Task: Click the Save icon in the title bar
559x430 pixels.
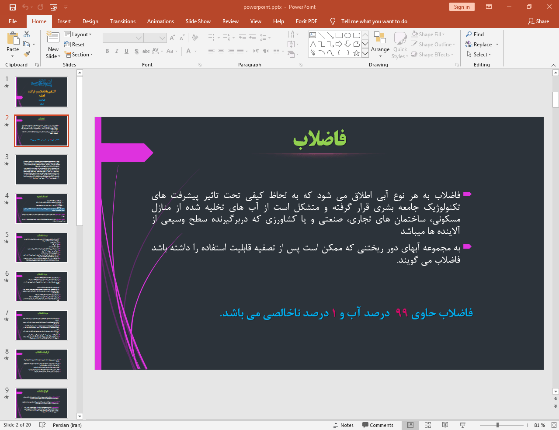Action: coord(12,7)
